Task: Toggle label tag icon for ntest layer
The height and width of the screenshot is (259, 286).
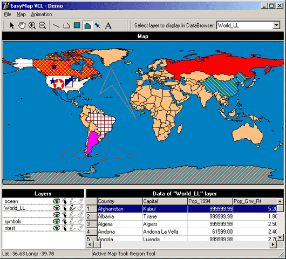Action: (x=80, y=228)
